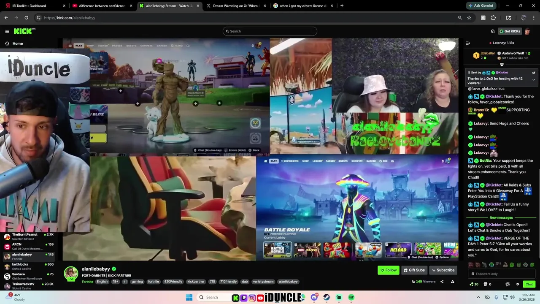Click the kick.com address bar URL

point(70,18)
